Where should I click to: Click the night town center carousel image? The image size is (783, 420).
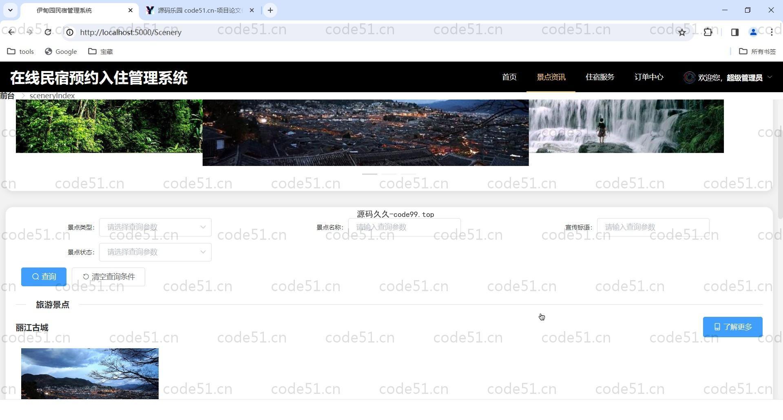click(366, 133)
